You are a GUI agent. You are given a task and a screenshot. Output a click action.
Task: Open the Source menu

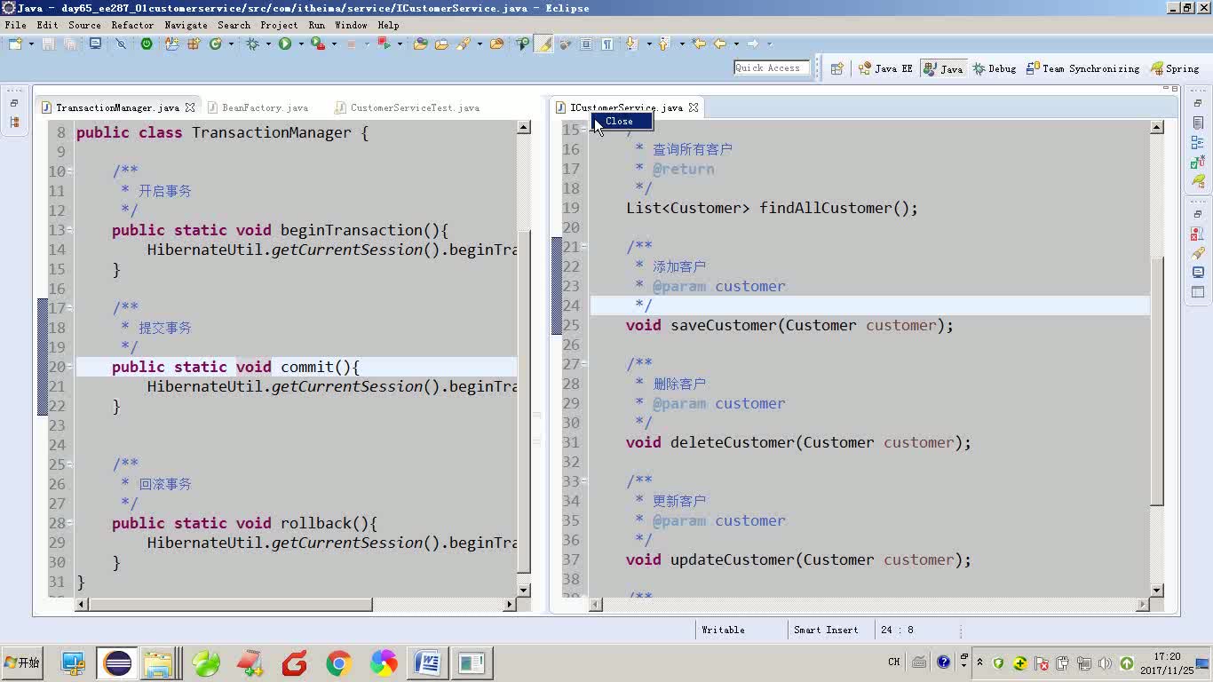click(84, 25)
